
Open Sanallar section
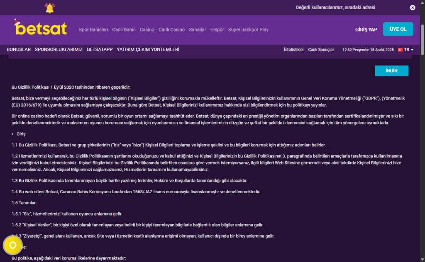tap(197, 30)
